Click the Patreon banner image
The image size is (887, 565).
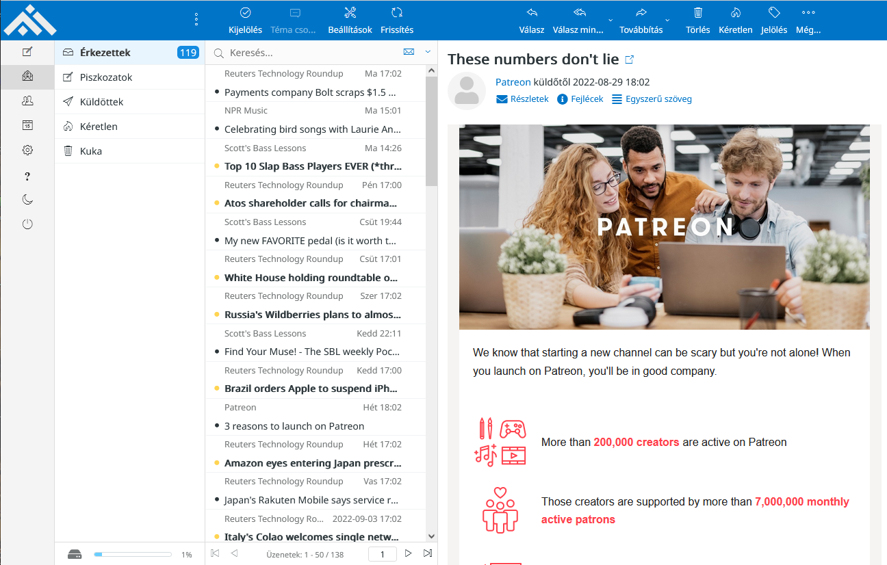coord(664,227)
